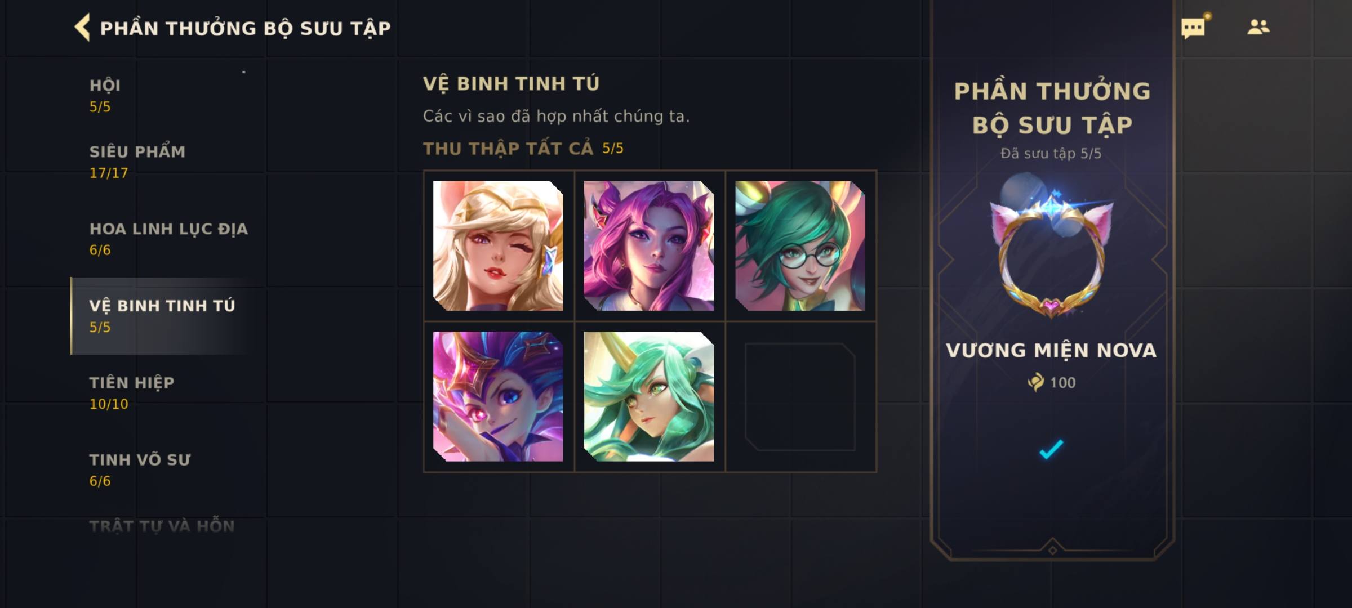This screenshot has width=1352, height=608.
Task: Open the Tiên Hiệp 10/10 collection
Action: coord(163,393)
